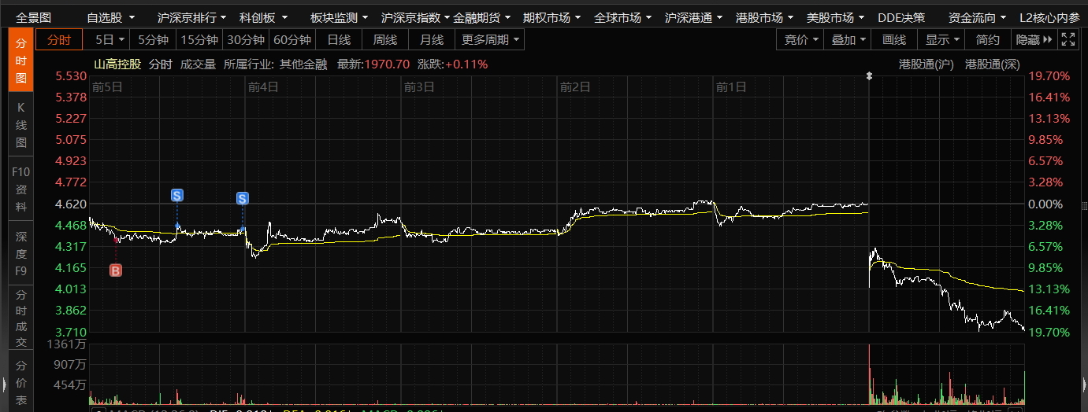
Task: Switch to the 30分钟 period tab
Action: tap(245, 39)
